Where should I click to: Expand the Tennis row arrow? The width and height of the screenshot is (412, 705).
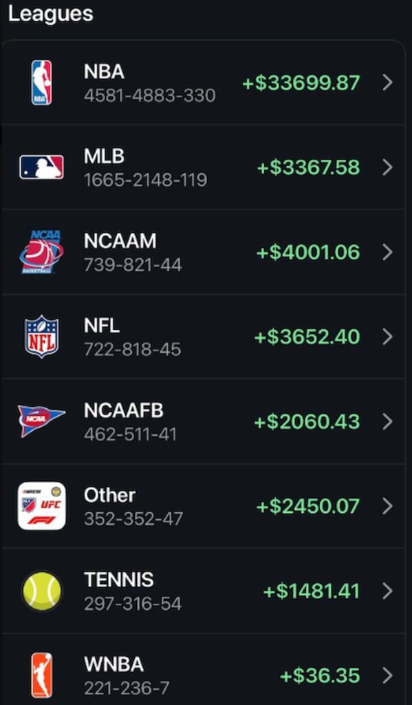389,590
